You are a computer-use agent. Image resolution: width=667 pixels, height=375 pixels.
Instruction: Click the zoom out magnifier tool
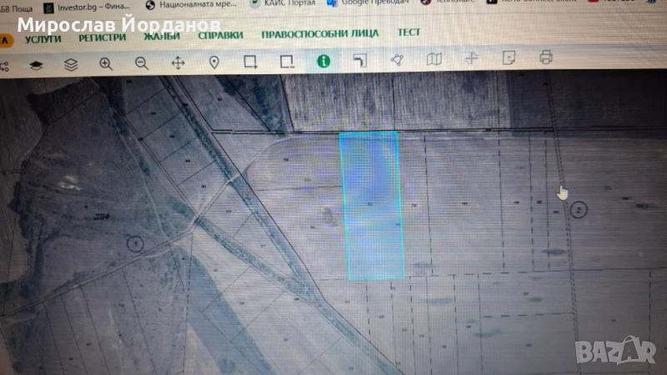pos(142,62)
